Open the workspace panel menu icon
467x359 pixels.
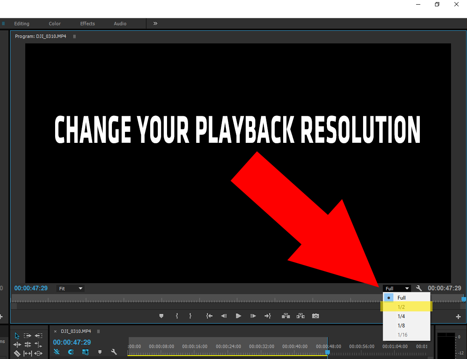(3, 23)
